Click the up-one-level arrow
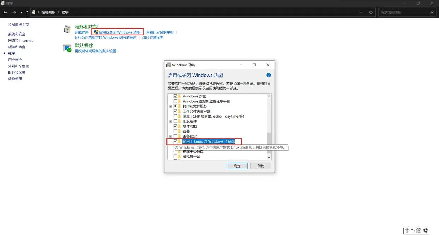439x235 pixels. pyautogui.click(x=27, y=12)
